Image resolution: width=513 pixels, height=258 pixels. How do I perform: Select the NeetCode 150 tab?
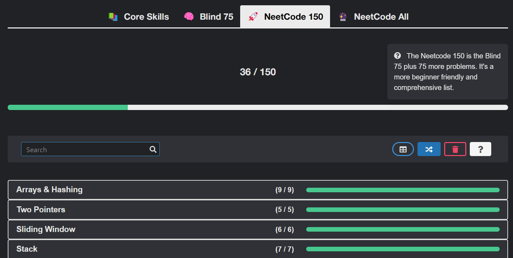pos(285,17)
